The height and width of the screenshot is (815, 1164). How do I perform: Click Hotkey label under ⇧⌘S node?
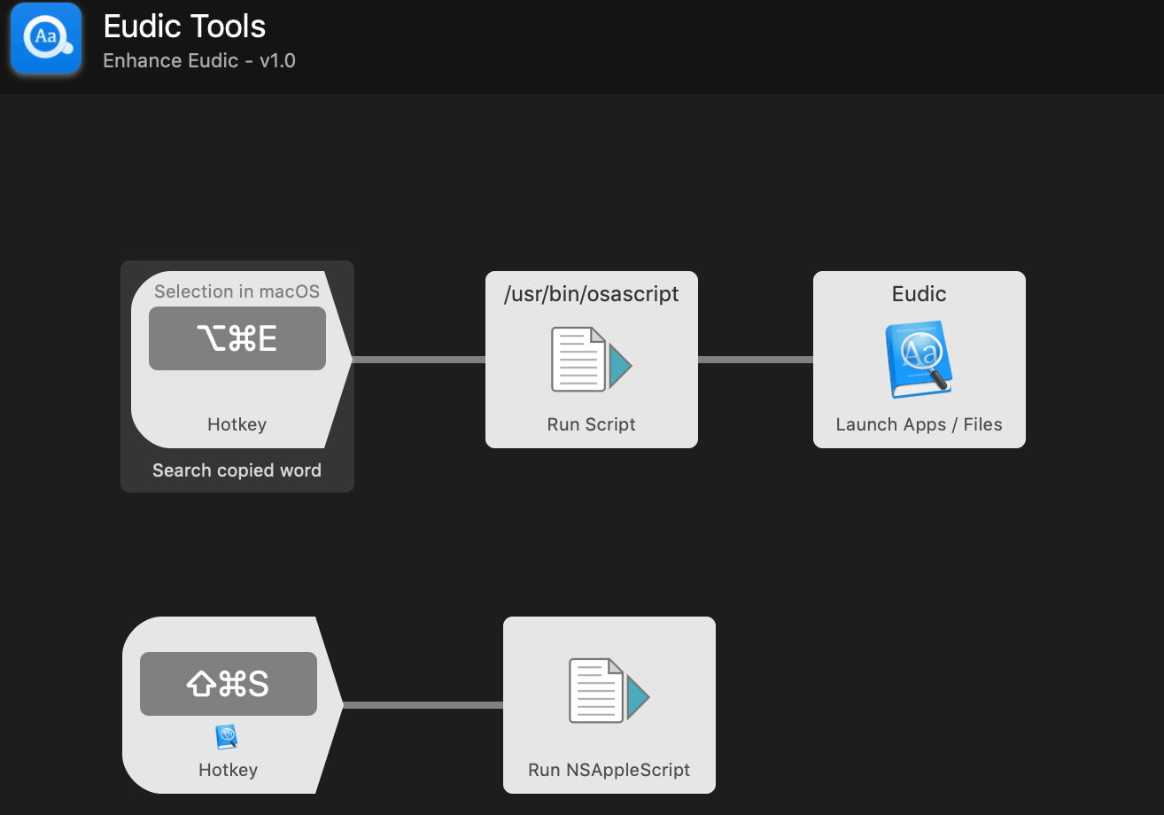228,770
